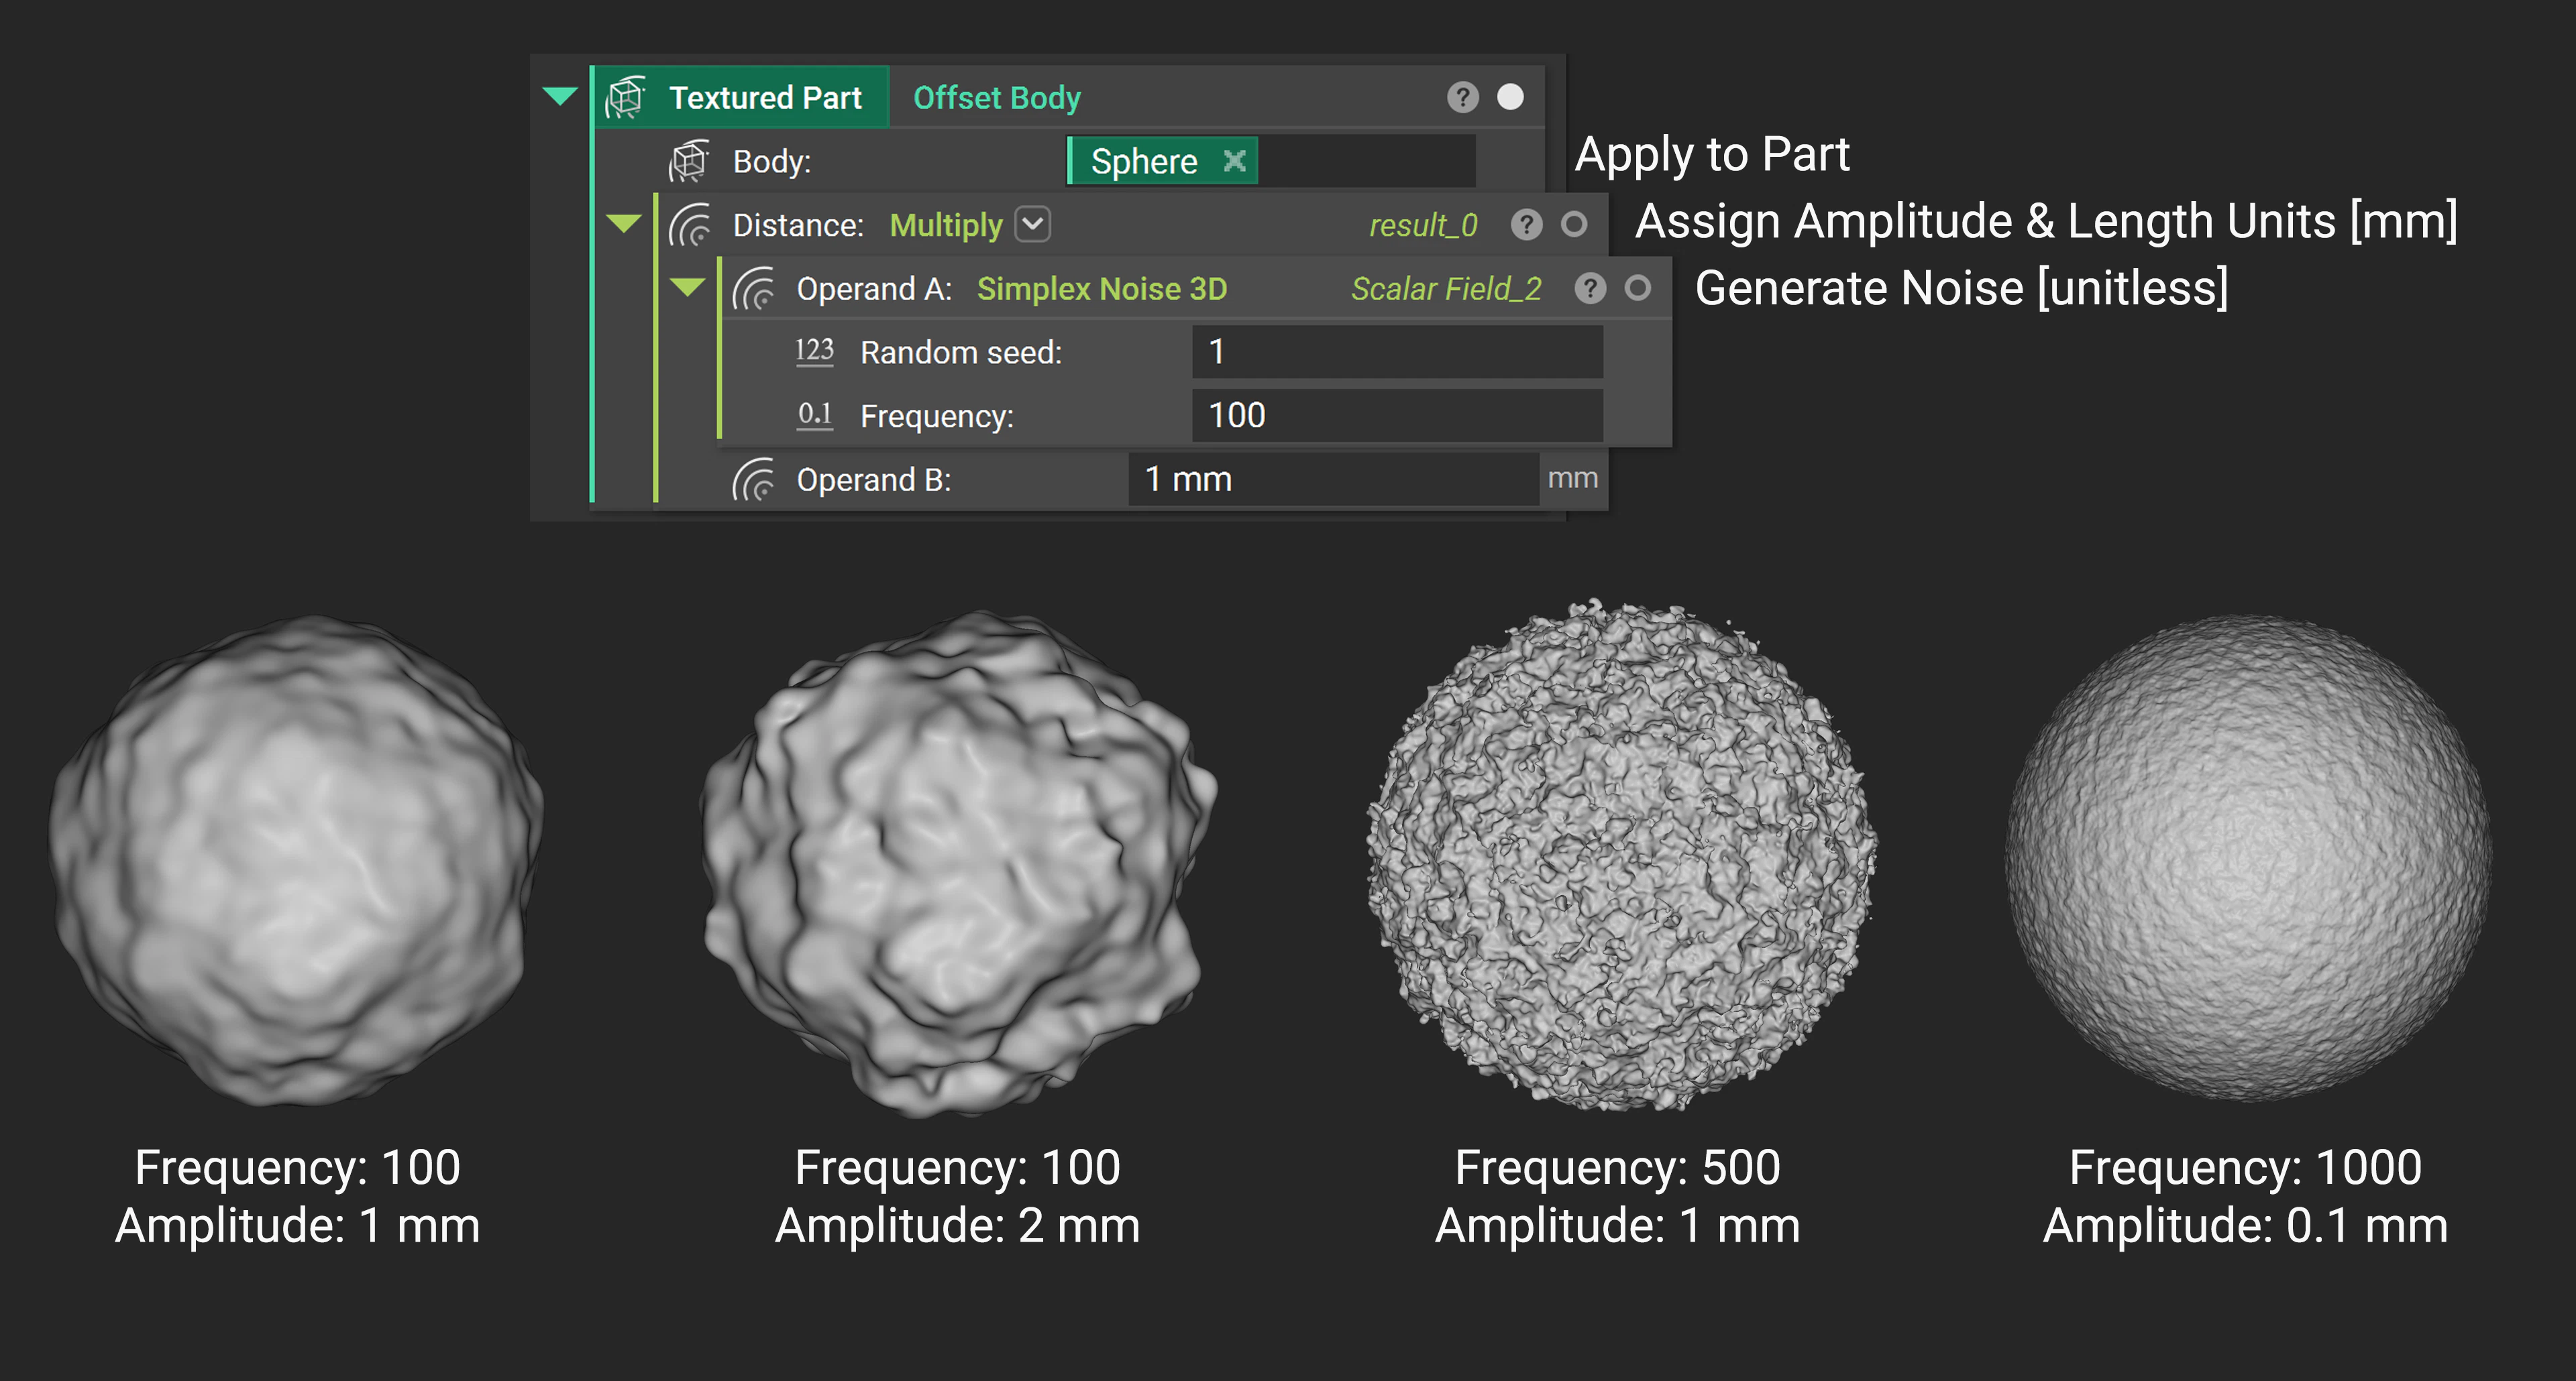The width and height of the screenshot is (2576, 1381).
Task: Collapse the Simplex Noise 3D operand
Action: click(688, 288)
